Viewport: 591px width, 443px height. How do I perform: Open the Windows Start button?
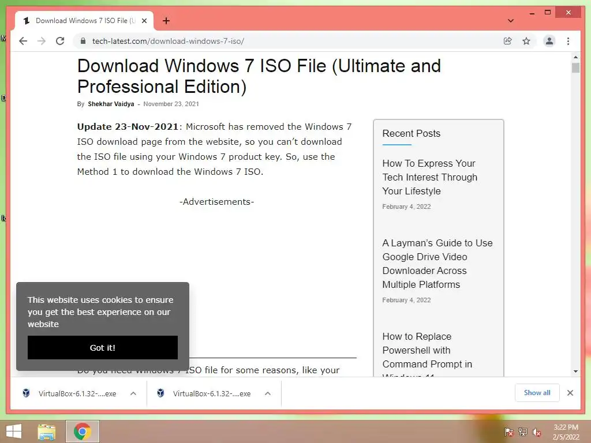pos(14,431)
